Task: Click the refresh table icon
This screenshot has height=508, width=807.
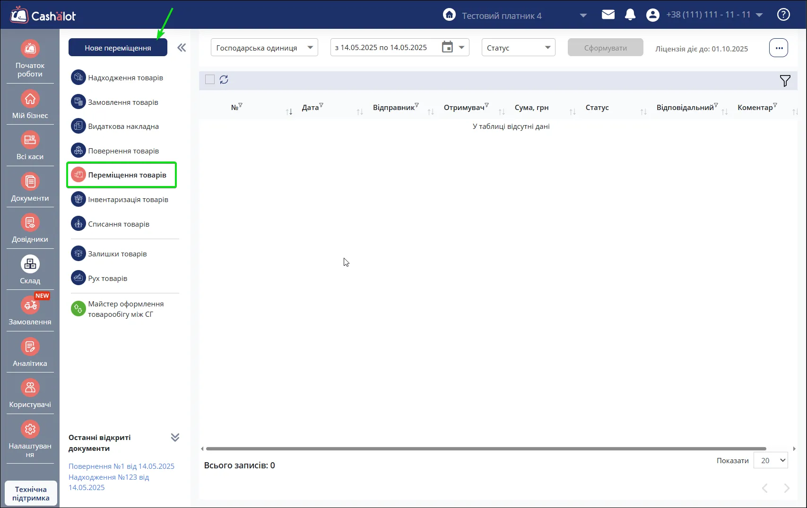Action: point(224,80)
